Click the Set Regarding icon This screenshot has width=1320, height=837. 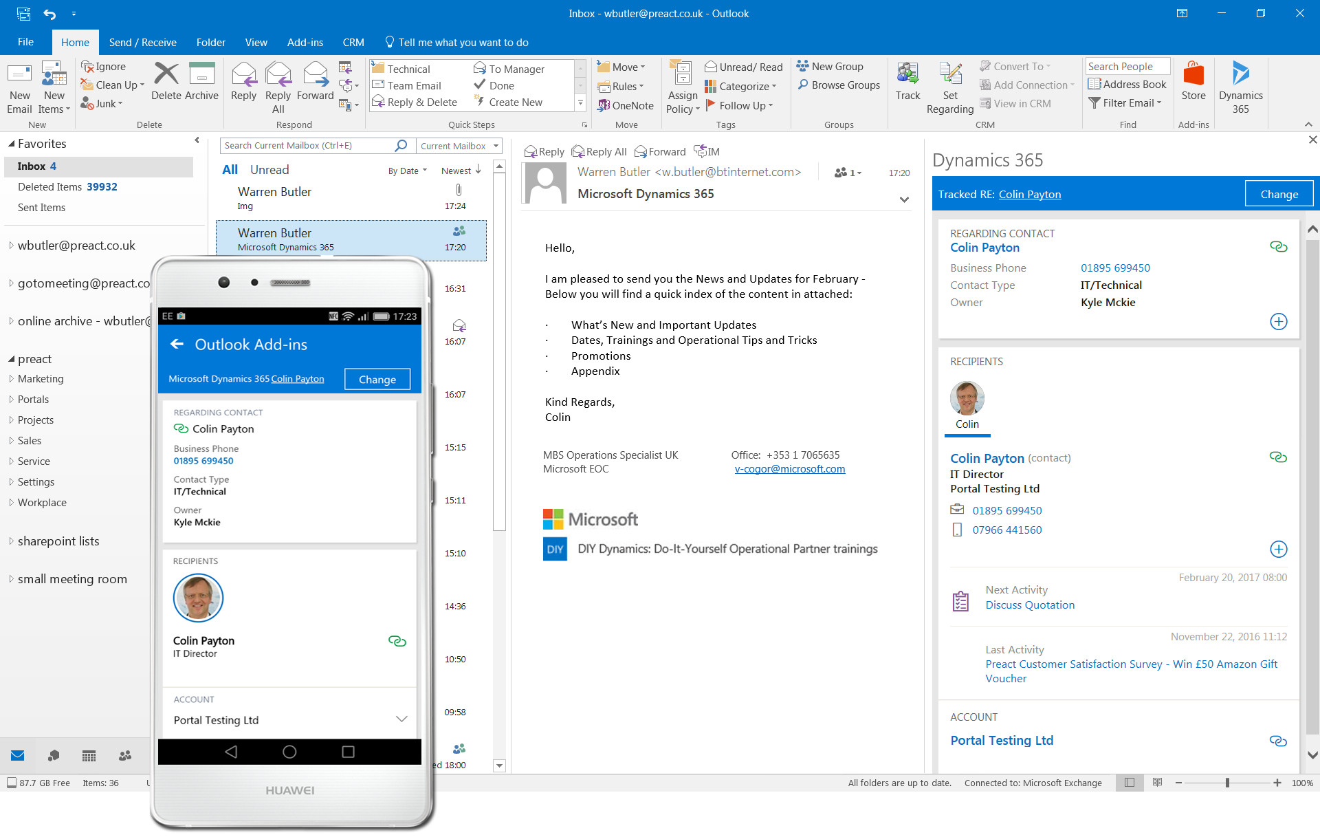(x=949, y=85)
